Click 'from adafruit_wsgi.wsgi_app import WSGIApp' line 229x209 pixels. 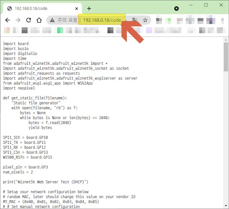pyautogui.click(x=48, y=83)
